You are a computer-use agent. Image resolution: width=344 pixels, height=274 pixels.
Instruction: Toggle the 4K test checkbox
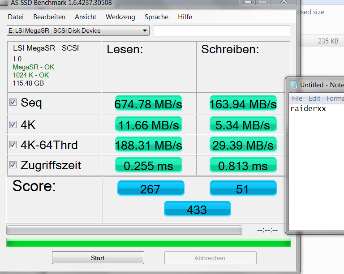(13, 124)
